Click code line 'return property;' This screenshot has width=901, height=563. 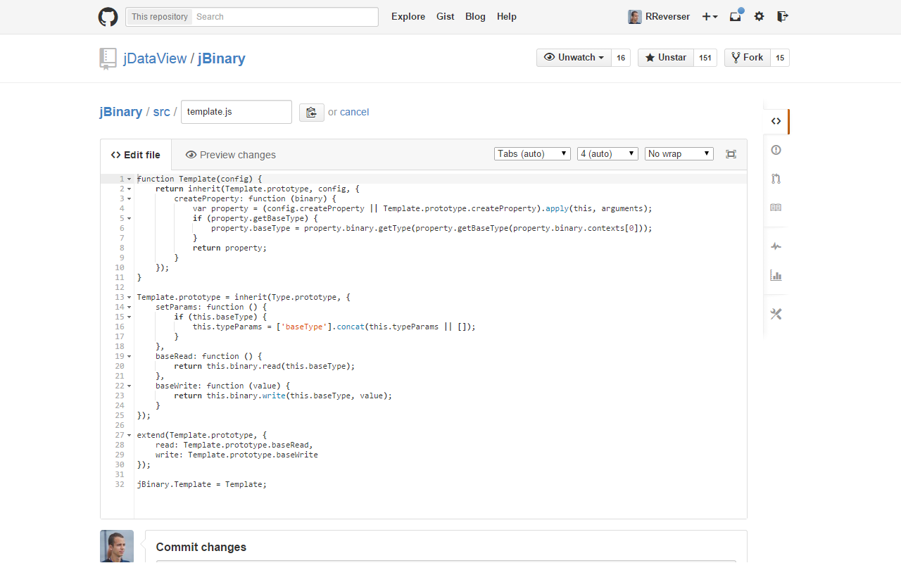(x=230, y=248)
